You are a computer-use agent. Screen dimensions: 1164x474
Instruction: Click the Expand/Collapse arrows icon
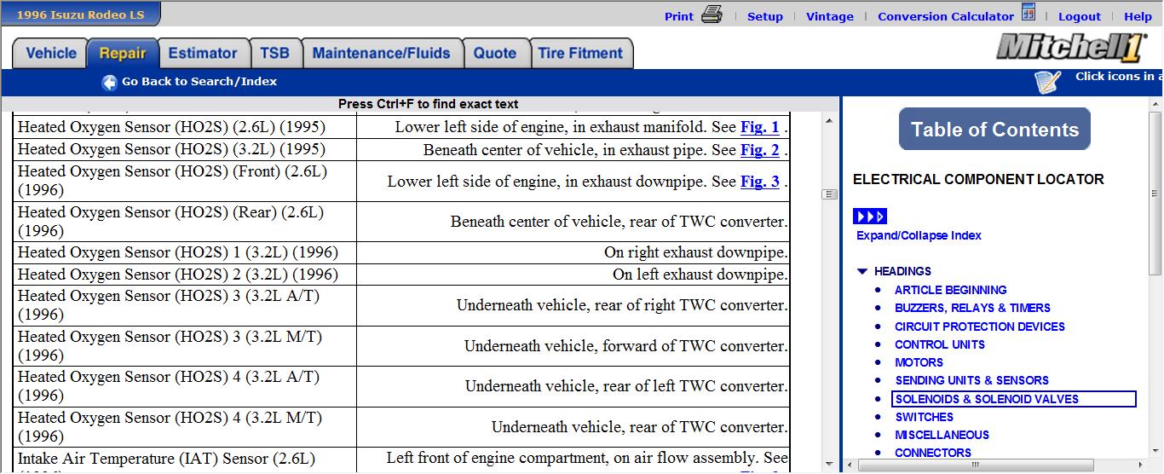tap(870, 216)
